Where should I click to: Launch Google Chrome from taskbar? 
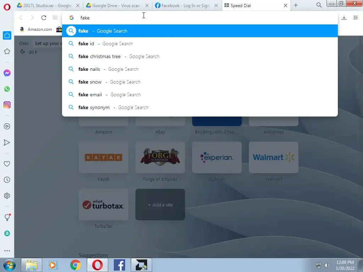tap(76, 265)
